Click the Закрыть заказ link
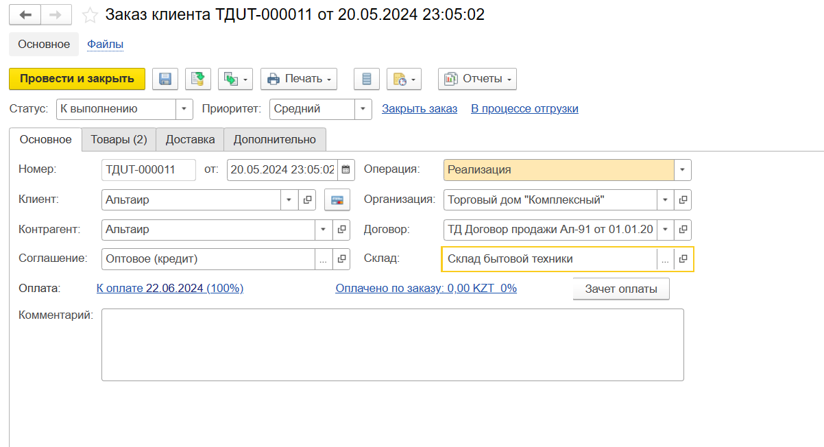The height and width of the screenshot is (447, 824). pyautogui.click(x=420, y=108)
